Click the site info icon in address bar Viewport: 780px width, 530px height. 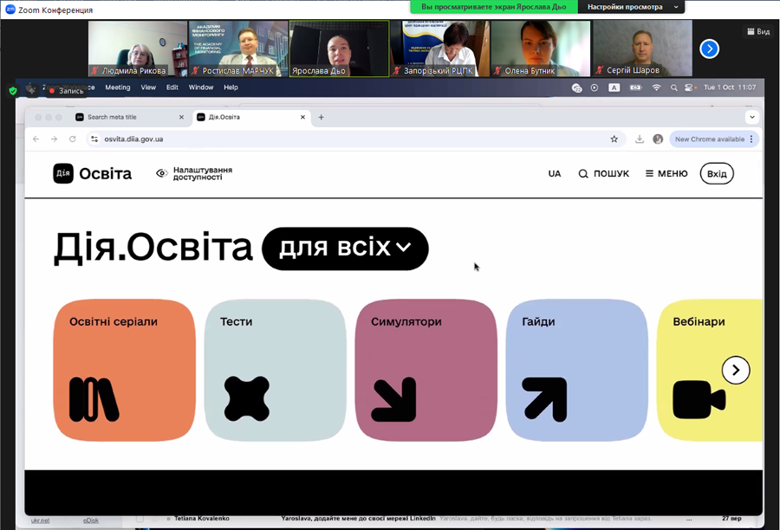pyautogui.click(x=94, y=139)
